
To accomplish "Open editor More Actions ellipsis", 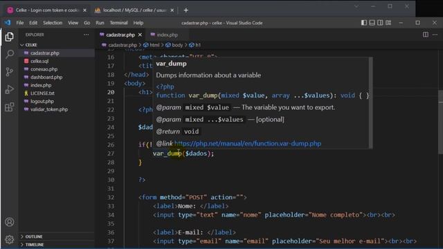I will click(435, 35).
